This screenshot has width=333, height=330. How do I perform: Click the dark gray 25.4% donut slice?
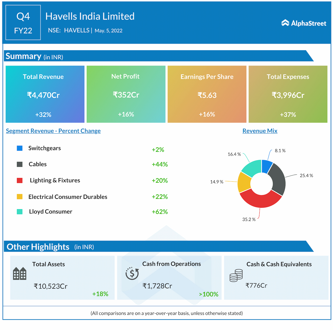coord(278,180)
